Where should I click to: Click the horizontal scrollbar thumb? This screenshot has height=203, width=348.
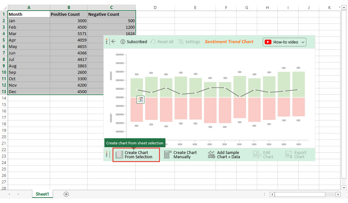300,194
